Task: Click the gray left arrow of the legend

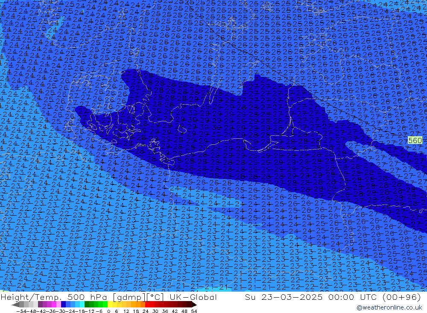Action: (x=15, y=304)
